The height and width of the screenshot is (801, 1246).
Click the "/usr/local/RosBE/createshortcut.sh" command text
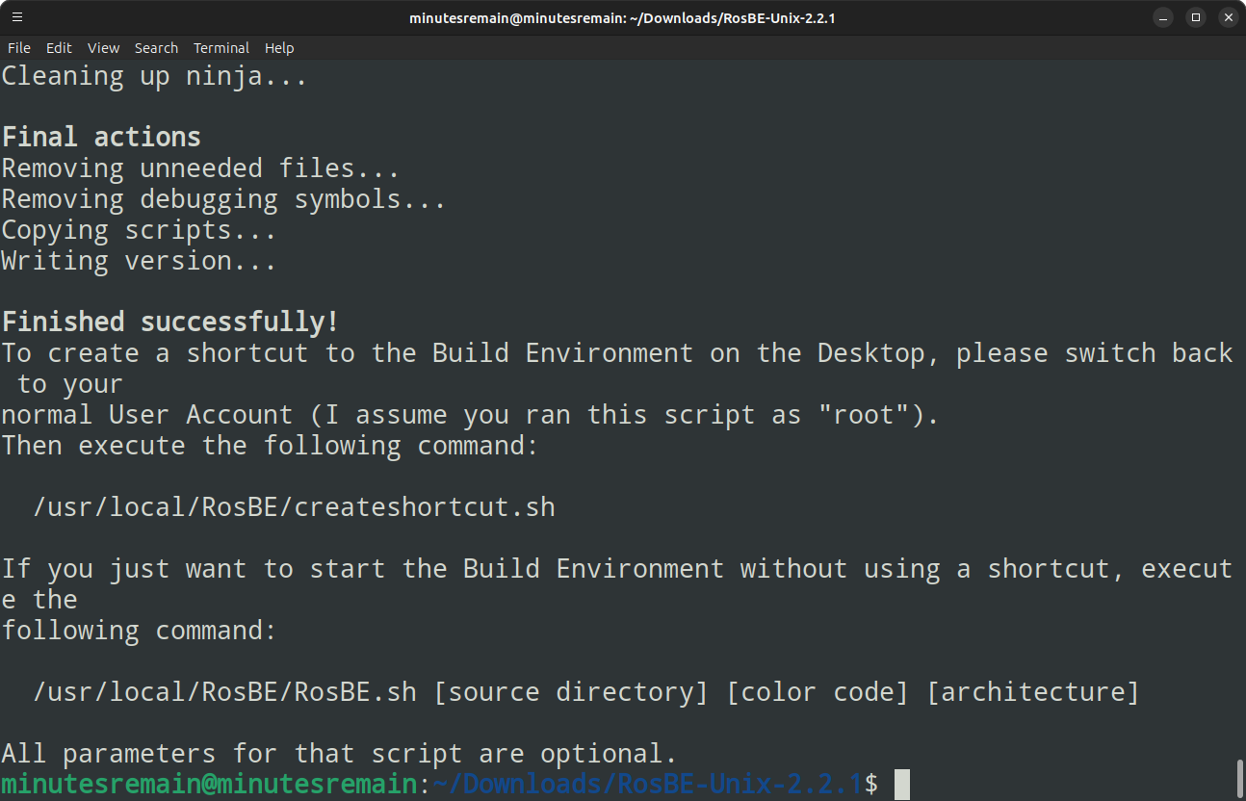click(x=294, y=506)
